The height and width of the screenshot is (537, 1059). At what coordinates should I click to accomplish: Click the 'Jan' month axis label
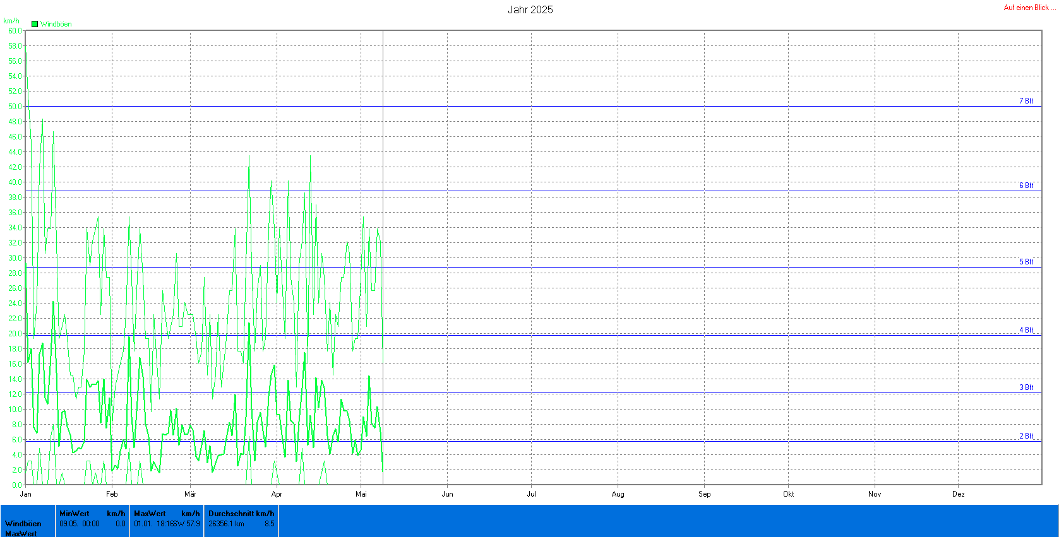(26, 494)
